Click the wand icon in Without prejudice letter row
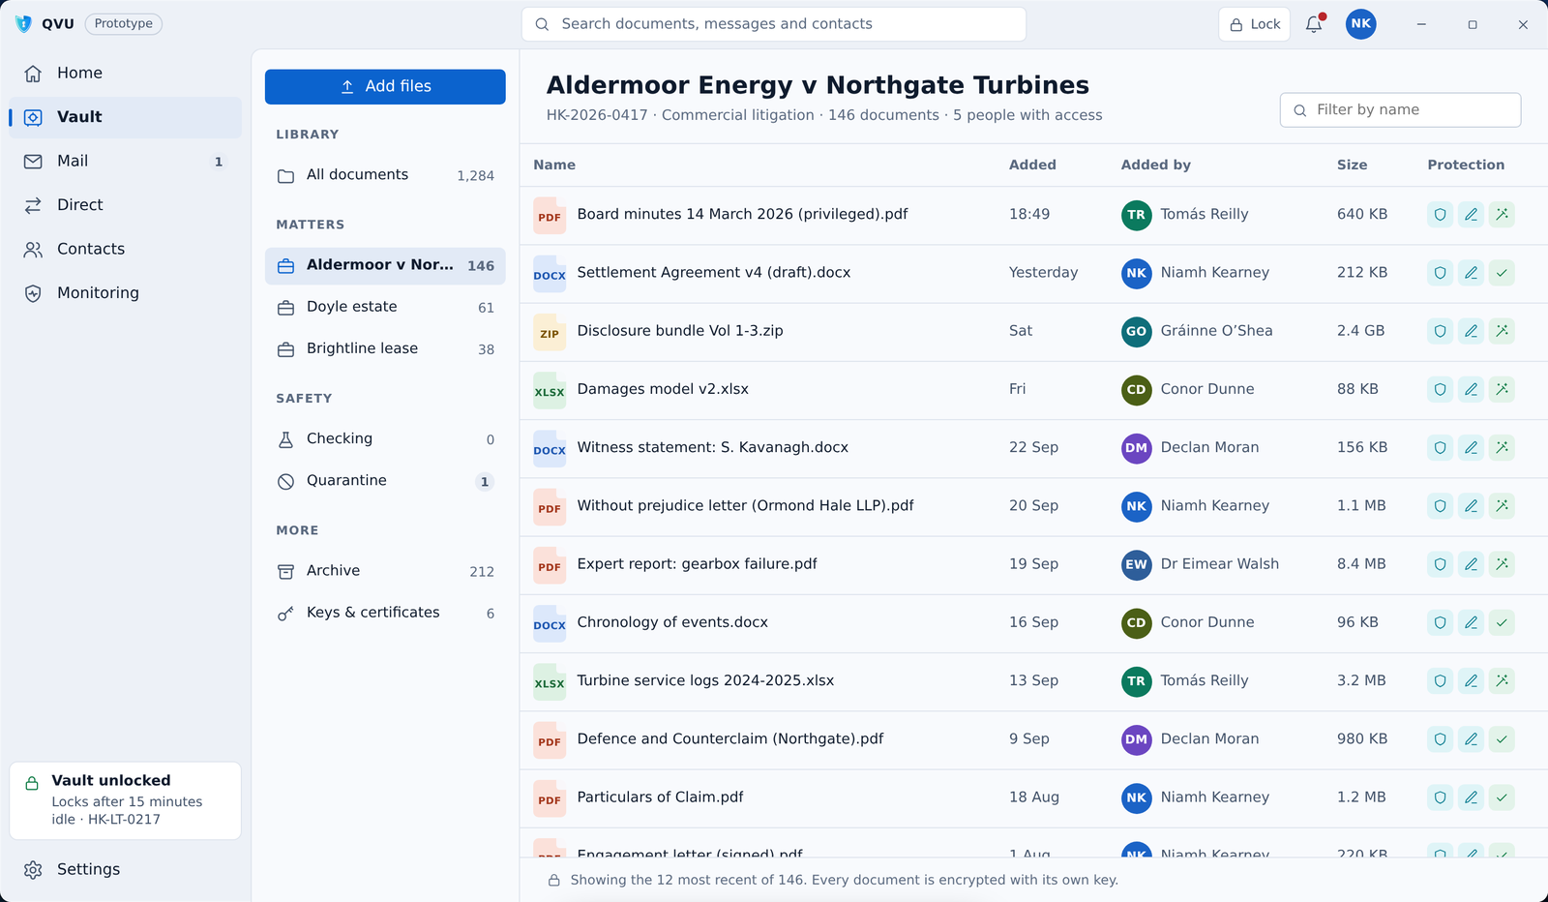Screen dimensions: 1548x902 (1502, 505)
